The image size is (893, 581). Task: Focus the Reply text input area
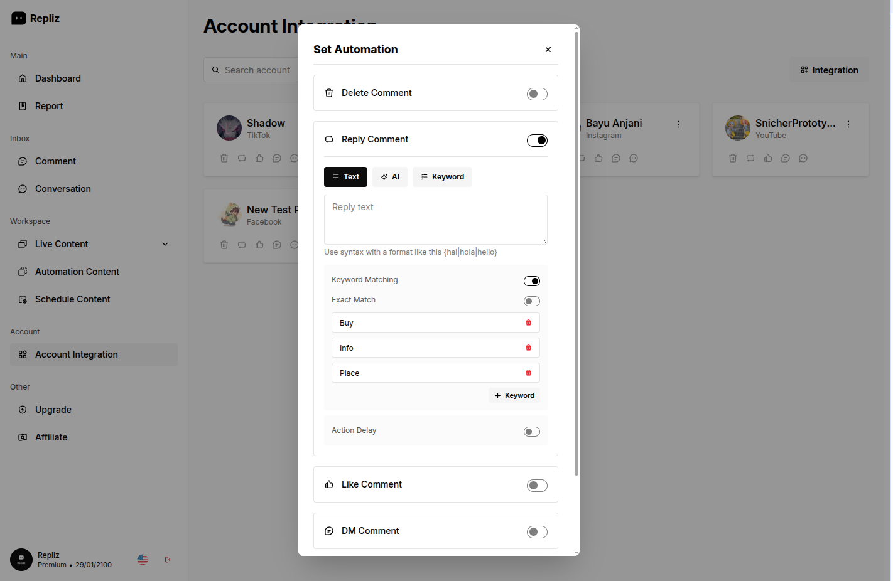pos(435,220)
